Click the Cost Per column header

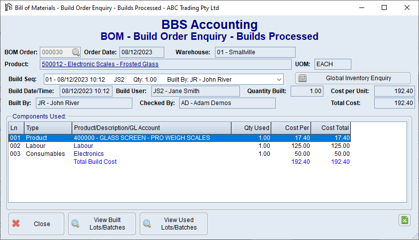[291, 128]
